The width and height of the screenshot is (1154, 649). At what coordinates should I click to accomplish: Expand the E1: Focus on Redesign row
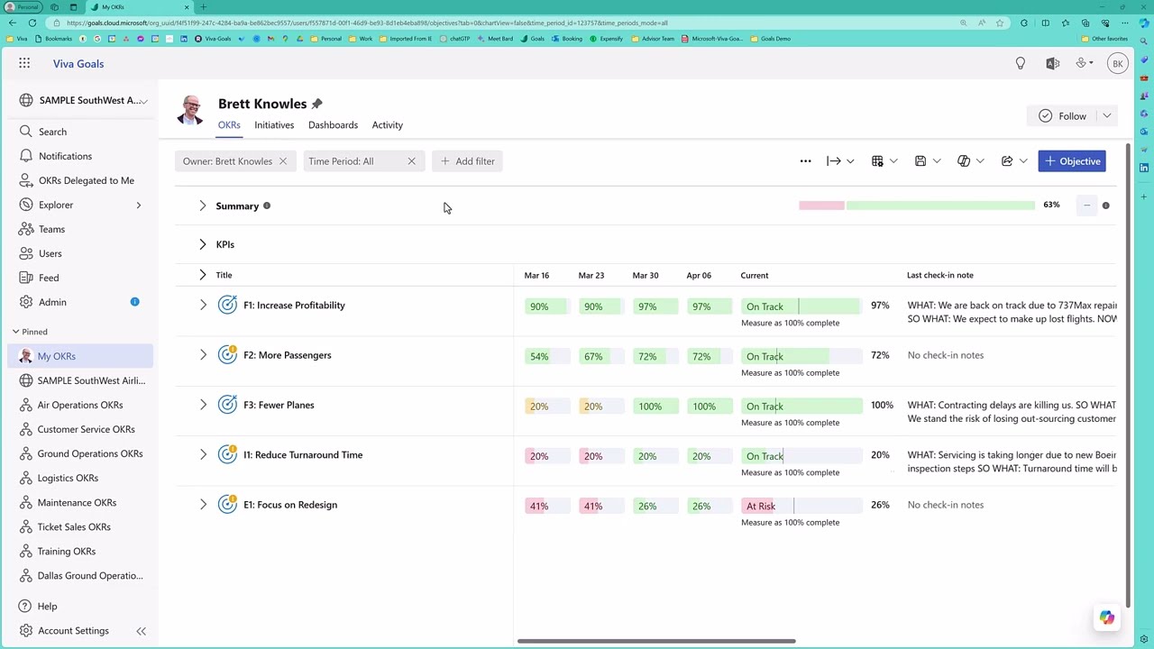203,505
